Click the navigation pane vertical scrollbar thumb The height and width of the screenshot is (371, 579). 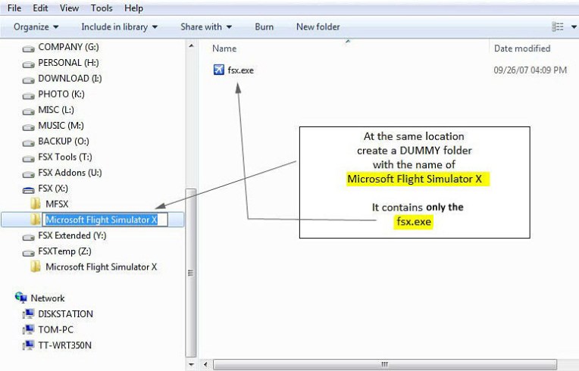[191, 273]
